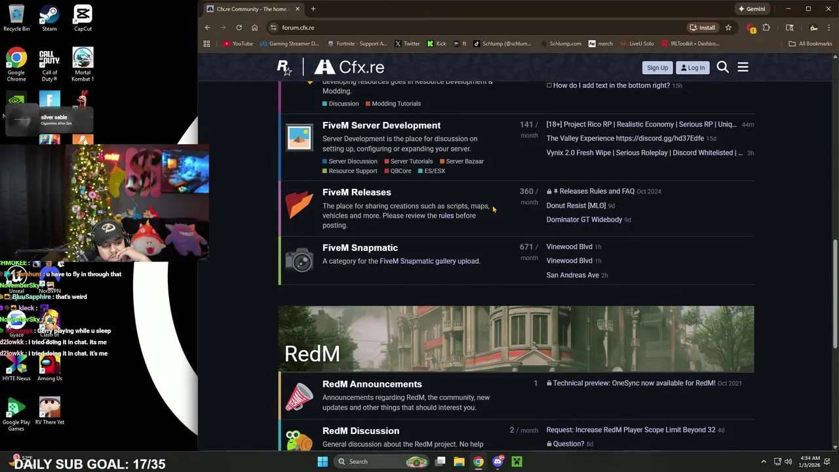
Task: Click the FiveM Releases folder icon
Action: tap(300, 205)
